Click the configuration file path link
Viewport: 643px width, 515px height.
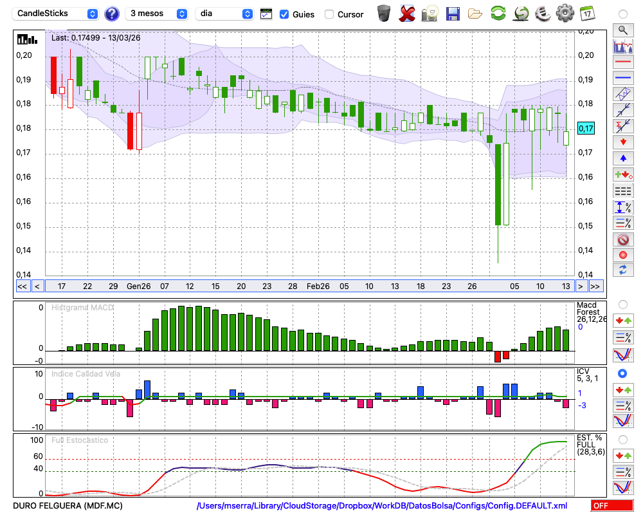(x=382, y=506)
